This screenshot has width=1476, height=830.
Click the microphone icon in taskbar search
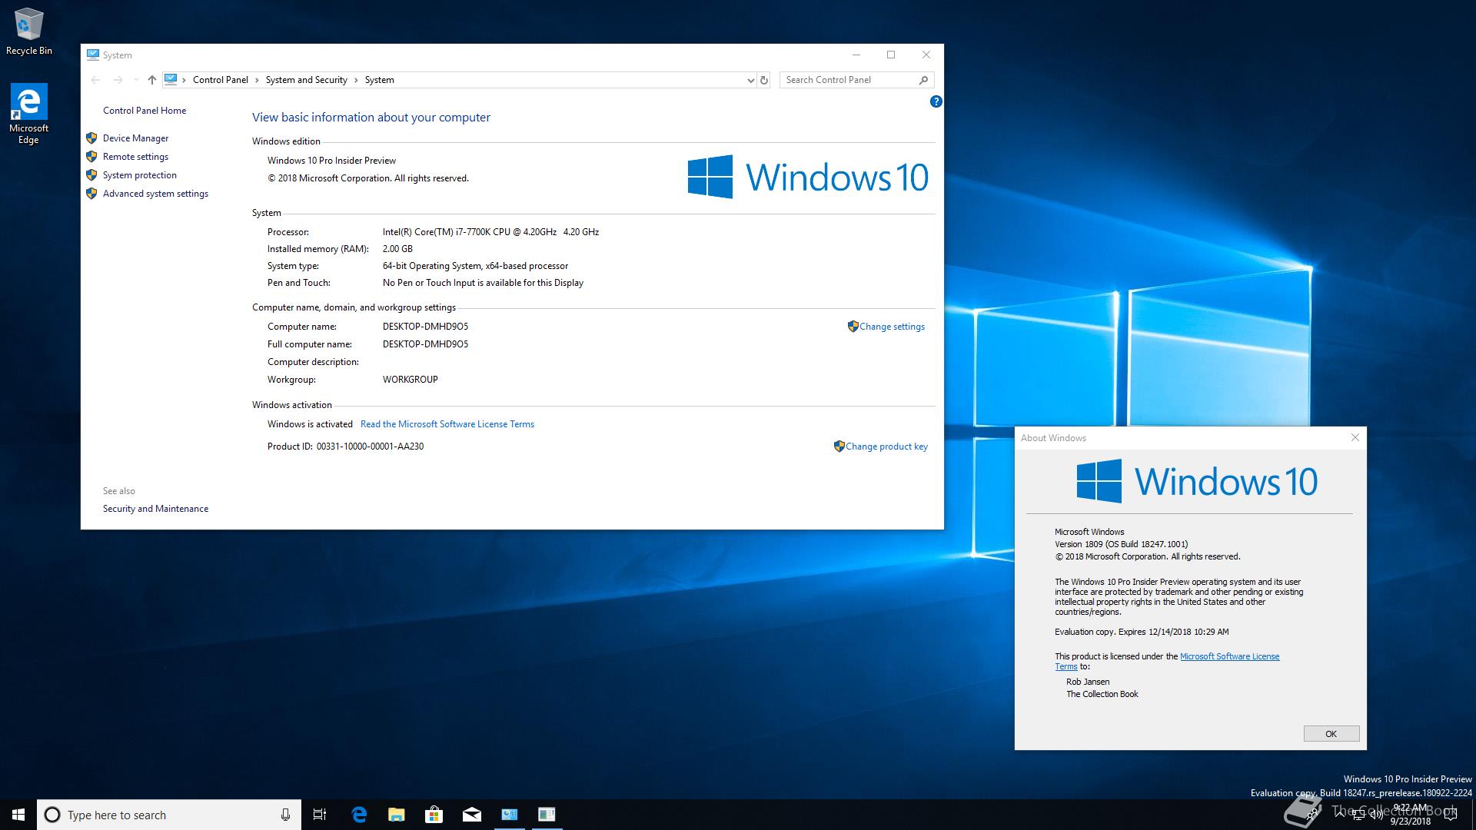(x=285, y=815)
